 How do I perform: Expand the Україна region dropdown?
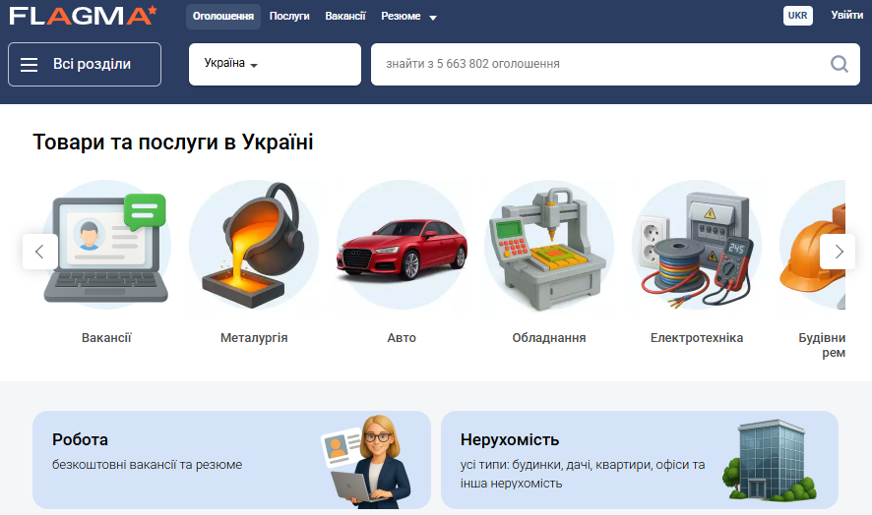[x=275, y=65]
